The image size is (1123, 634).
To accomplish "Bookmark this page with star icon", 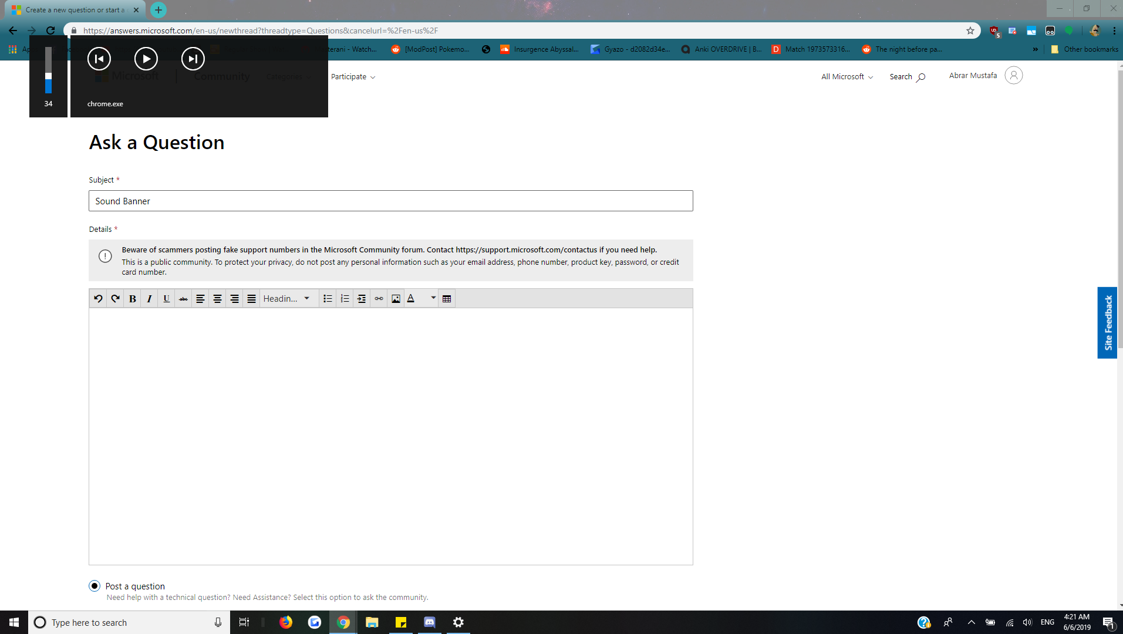I will coord(970,31).
